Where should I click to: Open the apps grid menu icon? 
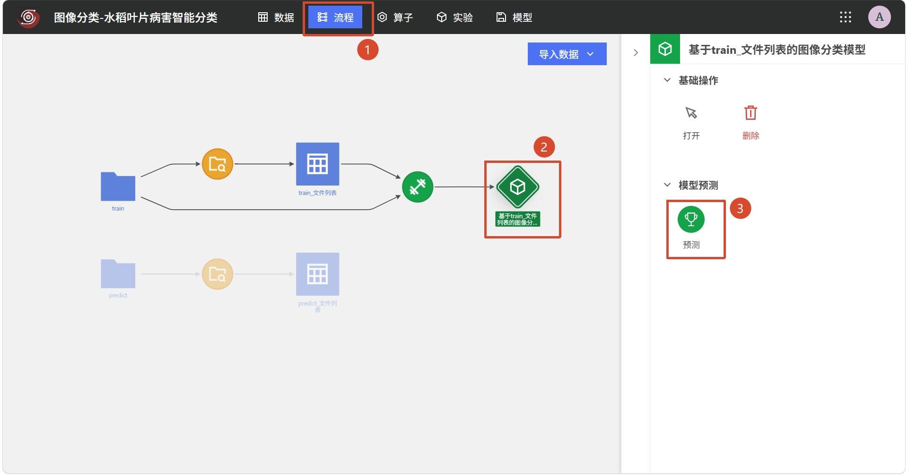846,17
